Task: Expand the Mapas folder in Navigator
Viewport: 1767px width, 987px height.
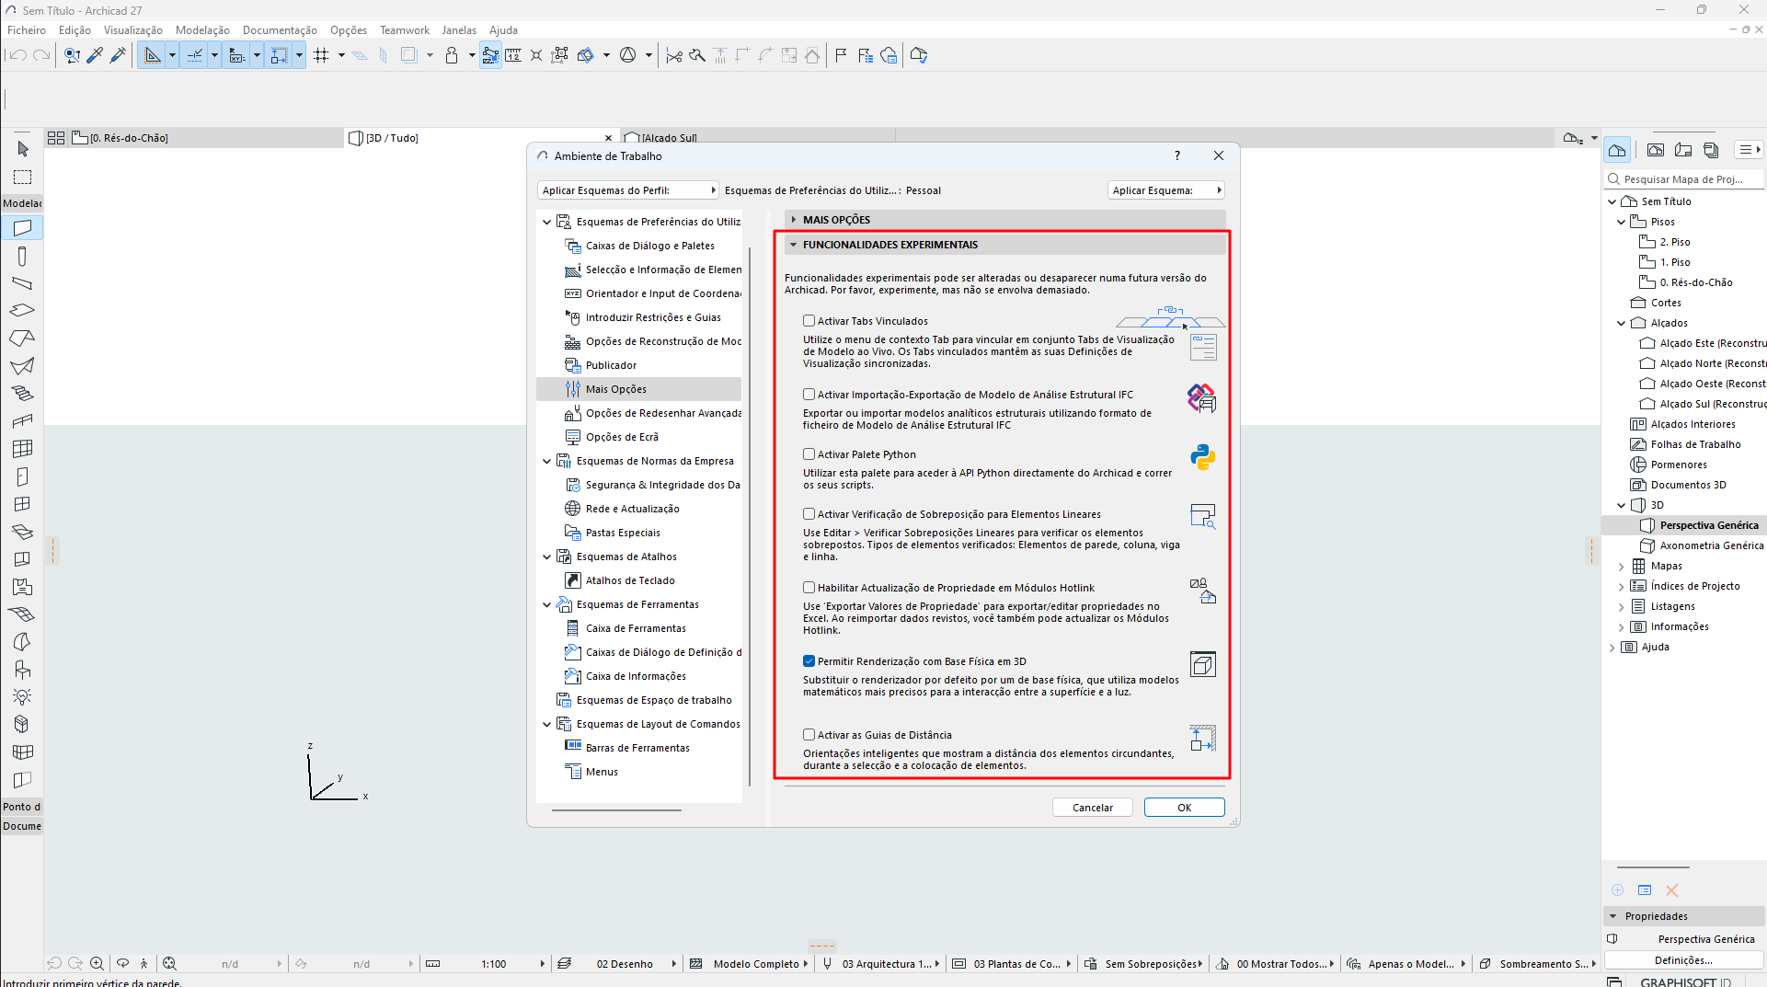Action: click(x=1622, y=566)
